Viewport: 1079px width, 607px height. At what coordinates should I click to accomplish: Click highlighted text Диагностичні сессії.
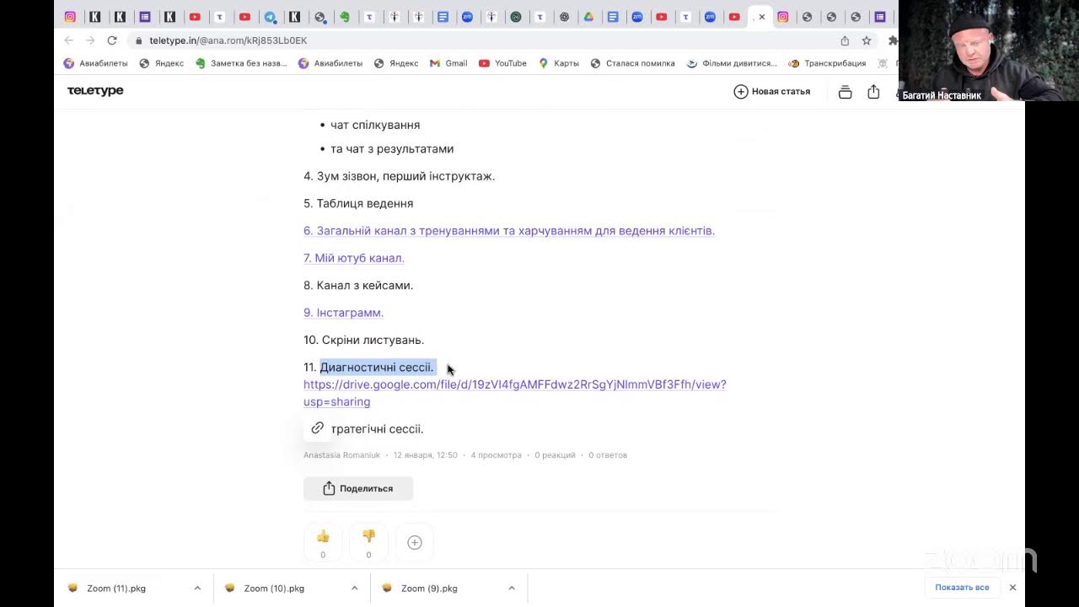[x=377, y=368]
